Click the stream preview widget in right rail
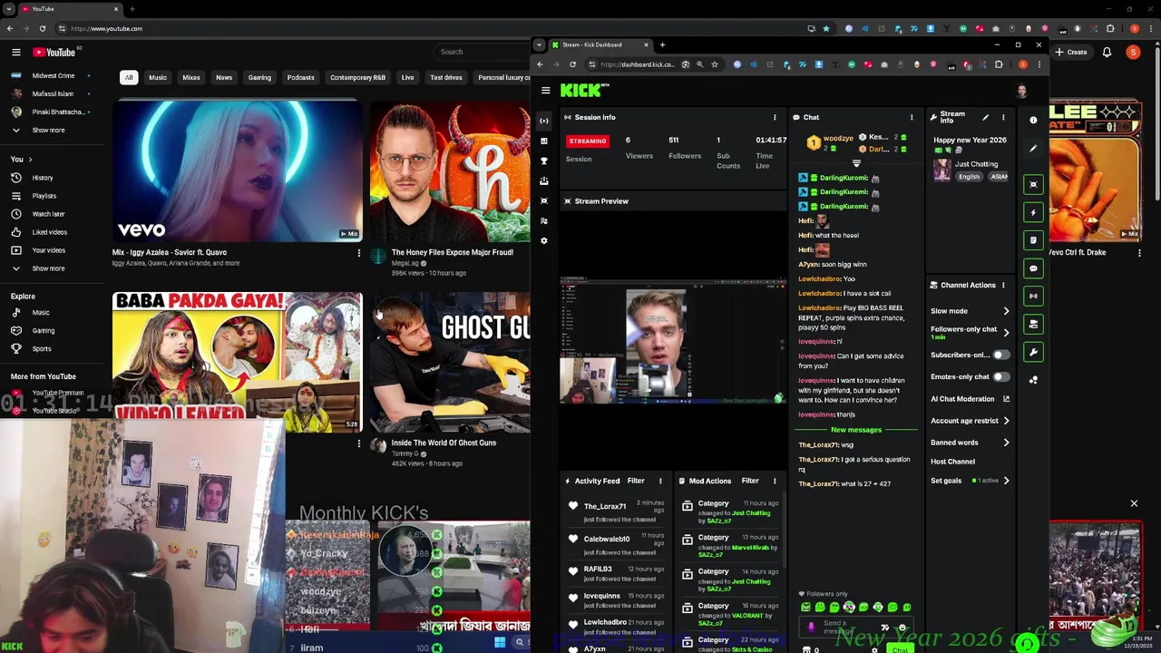Screen dimensions: 1161x653 (x=1033, y=184)
